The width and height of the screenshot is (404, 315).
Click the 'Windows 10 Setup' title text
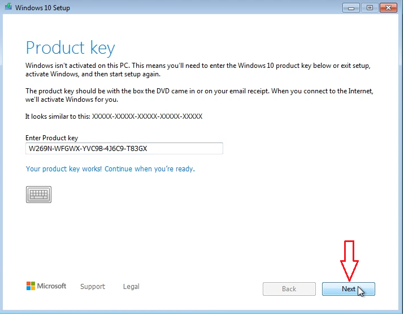pos(42,8)
